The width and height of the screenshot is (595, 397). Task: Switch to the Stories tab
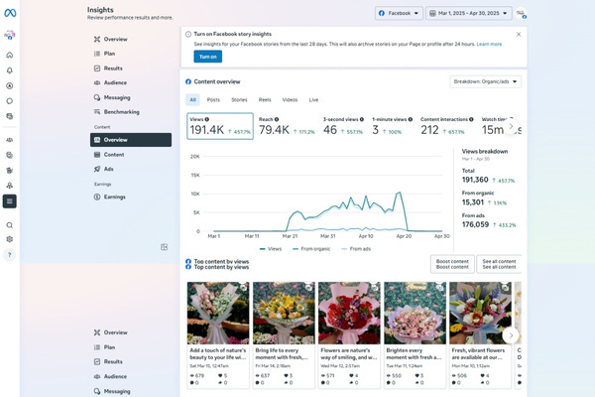tap(239, 99)
